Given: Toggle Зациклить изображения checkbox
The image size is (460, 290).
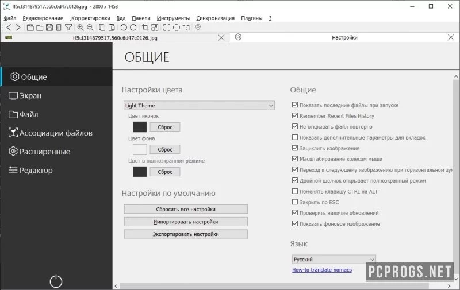Looking at the screenshot, I should [295, 148].
